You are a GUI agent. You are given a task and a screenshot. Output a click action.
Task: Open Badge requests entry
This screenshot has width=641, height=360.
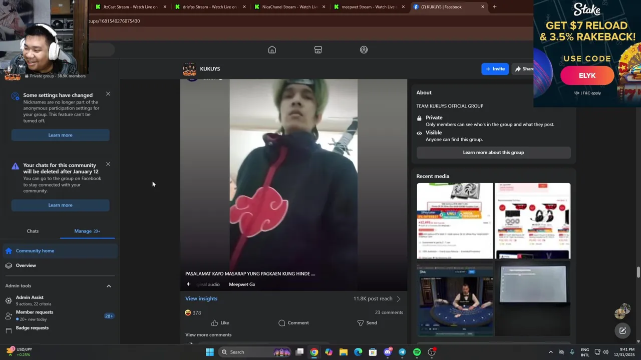point(59,328)
